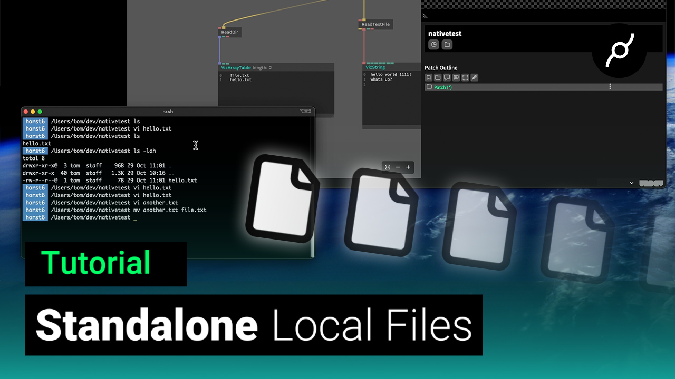Viewport: 675px width, 379px height.
Task: Select the ReadTextFile op node
Action: point(375,24)
